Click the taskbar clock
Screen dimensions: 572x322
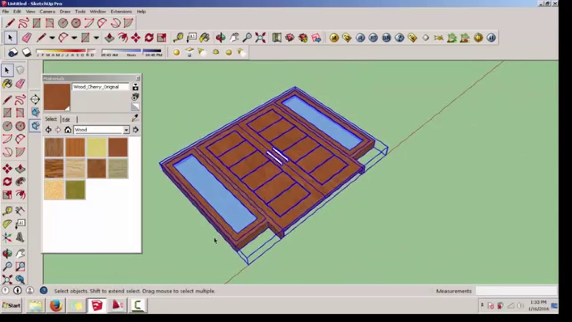[x=538, y=305]
